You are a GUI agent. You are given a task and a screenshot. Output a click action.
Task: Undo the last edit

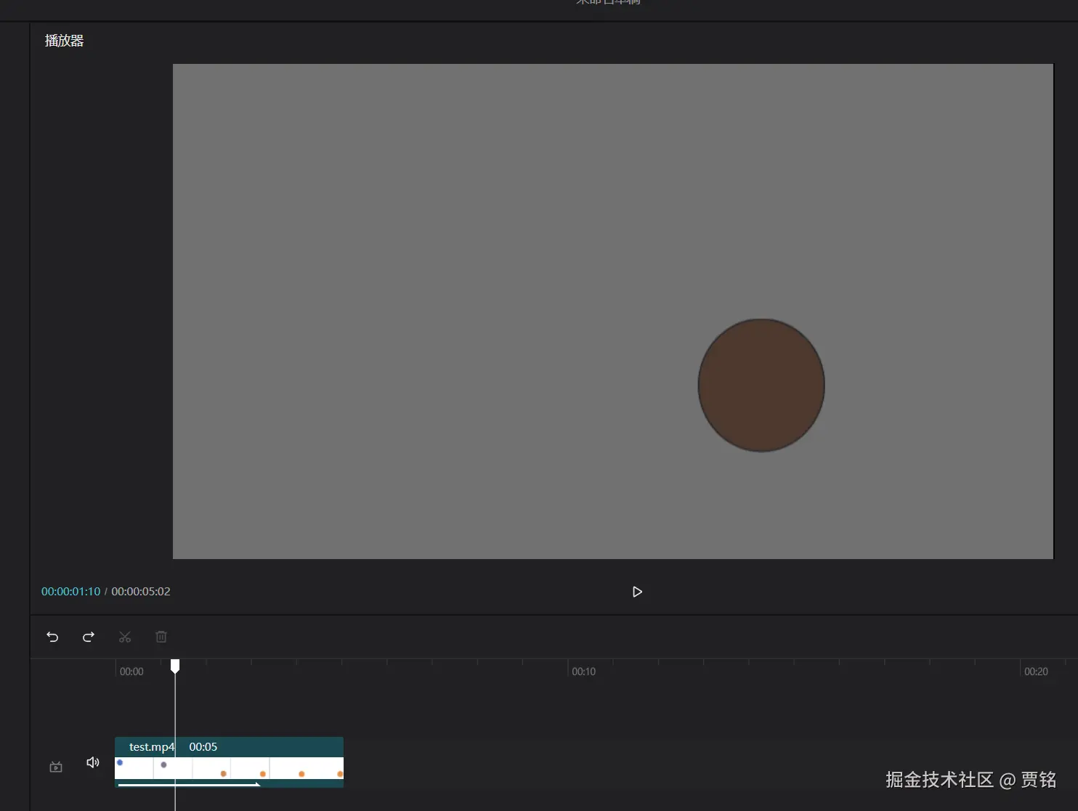point(52,637)
